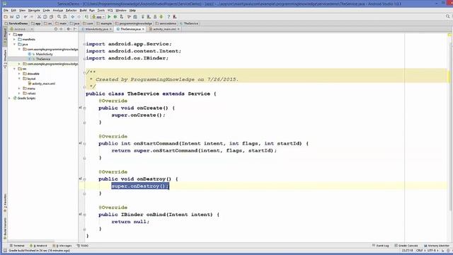Image resolution: width=453 pixels, height=255 pixels.
Task: Close the TheService.java tab
Action: coord(143,29)
